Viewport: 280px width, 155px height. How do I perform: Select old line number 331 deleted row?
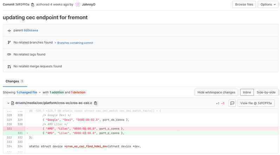point(9,129)
